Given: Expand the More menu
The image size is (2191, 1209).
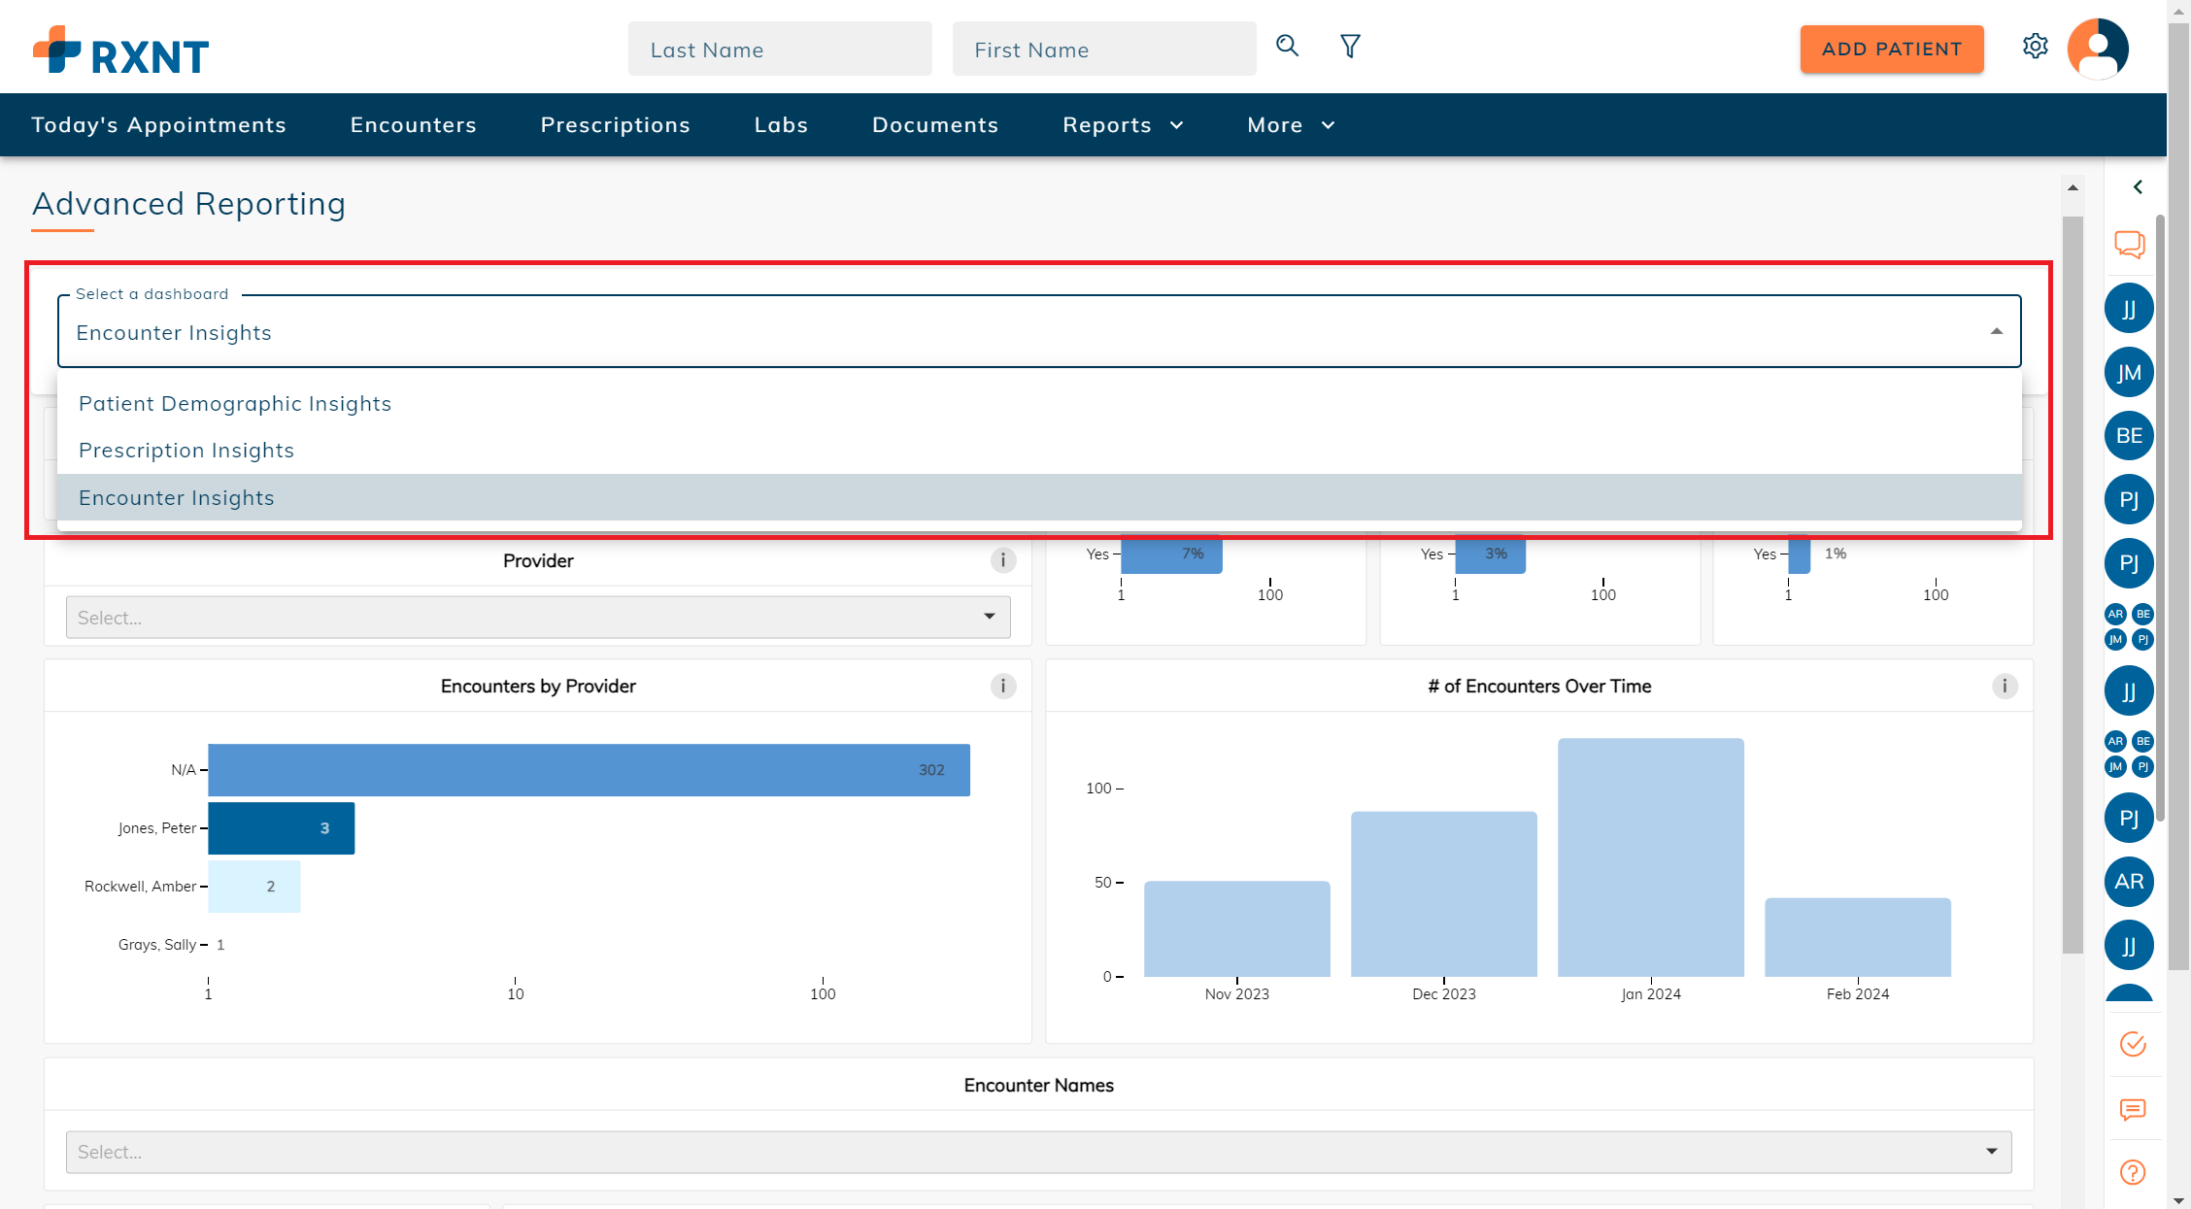Looking at the screenshot, I should click(x=1290, y=124).
